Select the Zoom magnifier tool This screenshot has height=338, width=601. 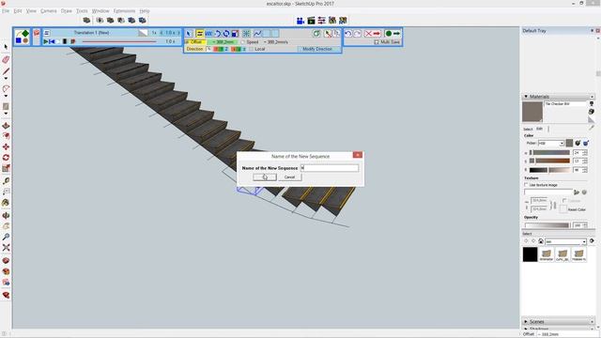pyautogui.click(x=6, y=238)
